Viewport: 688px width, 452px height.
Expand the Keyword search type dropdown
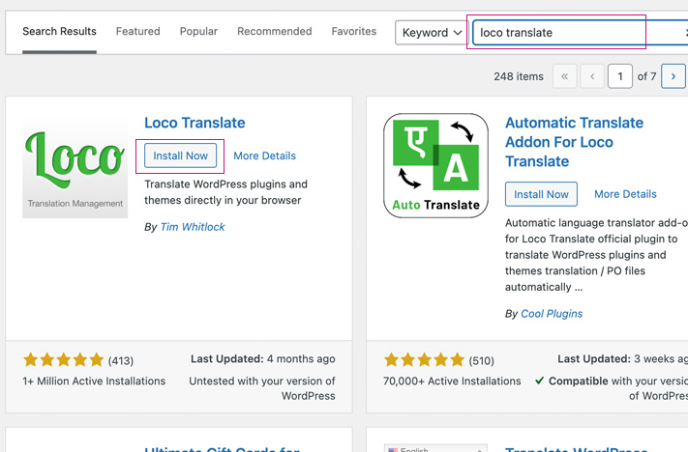tap(432, 33)
